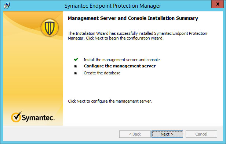Click the Next button to continue
The width and height of the screenshot is (226, 144).
167,134
